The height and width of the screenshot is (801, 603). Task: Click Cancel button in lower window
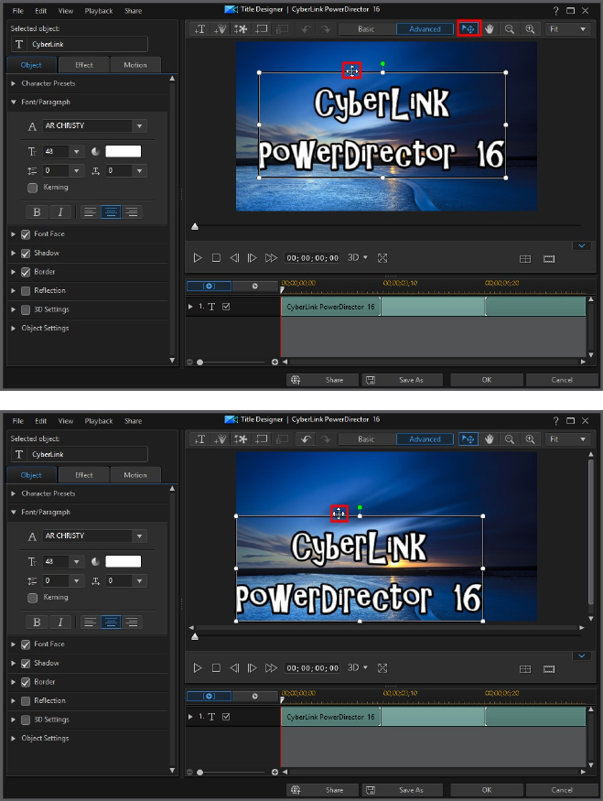(x=562, y=790)
